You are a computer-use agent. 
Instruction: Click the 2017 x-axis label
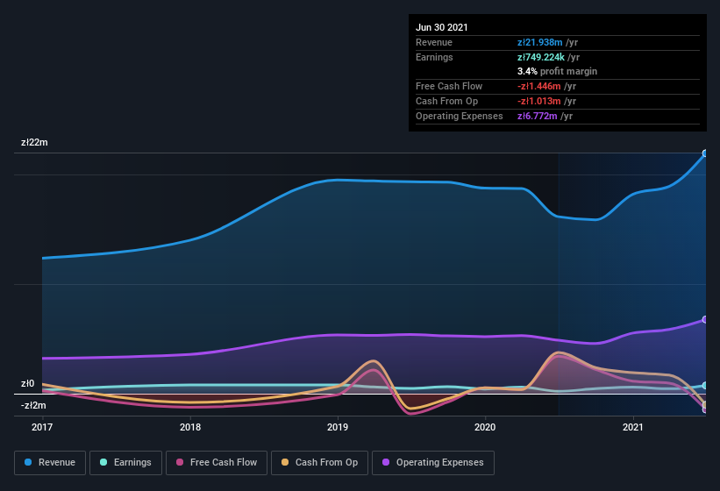(x=42, y=427)
